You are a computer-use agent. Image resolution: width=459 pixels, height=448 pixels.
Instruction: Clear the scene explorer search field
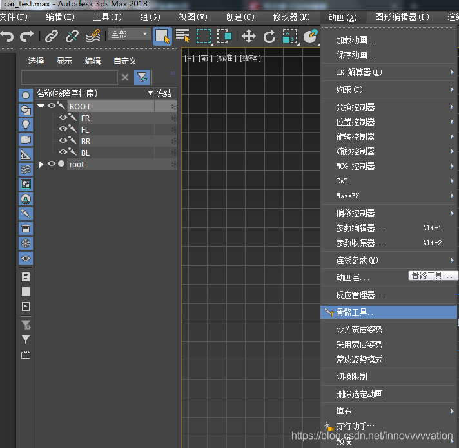pos(125,77)
